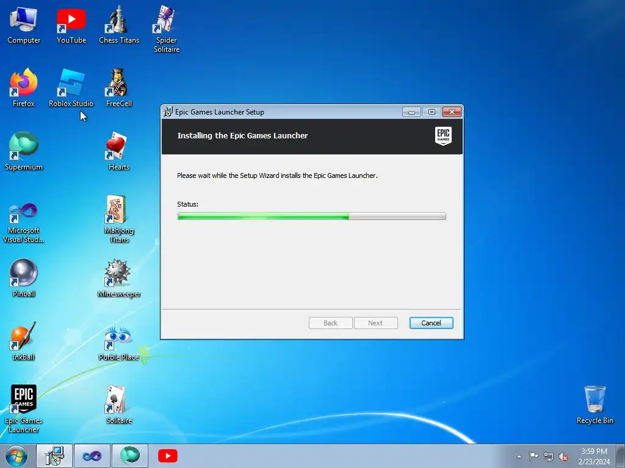Select the Microsoft Visual Studio shortcut
The height and width of the screenshot is (468, 625).
tap(24, 223)
